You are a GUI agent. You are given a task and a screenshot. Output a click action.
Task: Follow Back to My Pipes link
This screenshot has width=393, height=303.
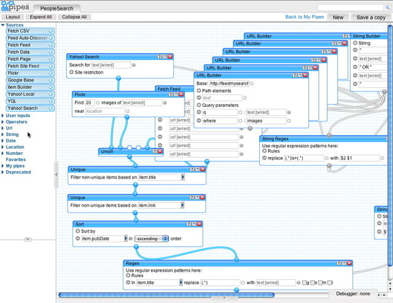click(305, 17)
